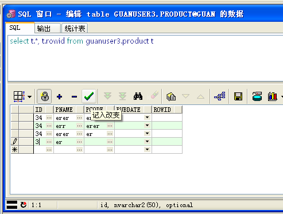Click into the SQL editor text area
Screen dimensions: 283x214
pos(145,59)
